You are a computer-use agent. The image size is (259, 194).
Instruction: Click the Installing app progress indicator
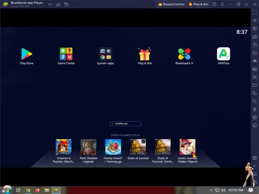pos(125,124)
